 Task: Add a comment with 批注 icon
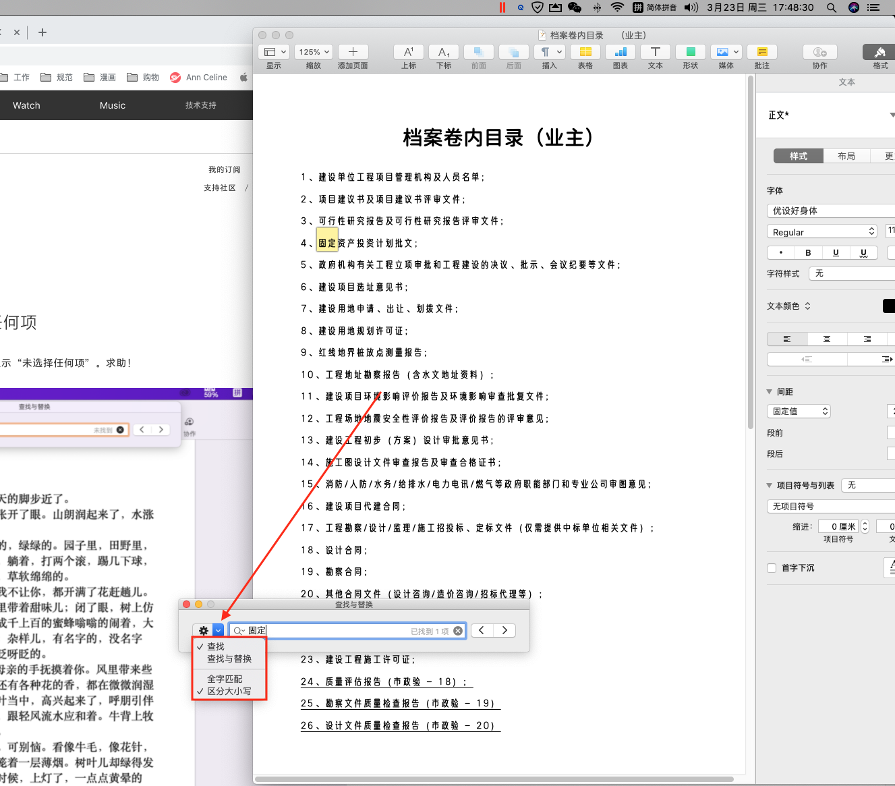(x=761, y=53)
